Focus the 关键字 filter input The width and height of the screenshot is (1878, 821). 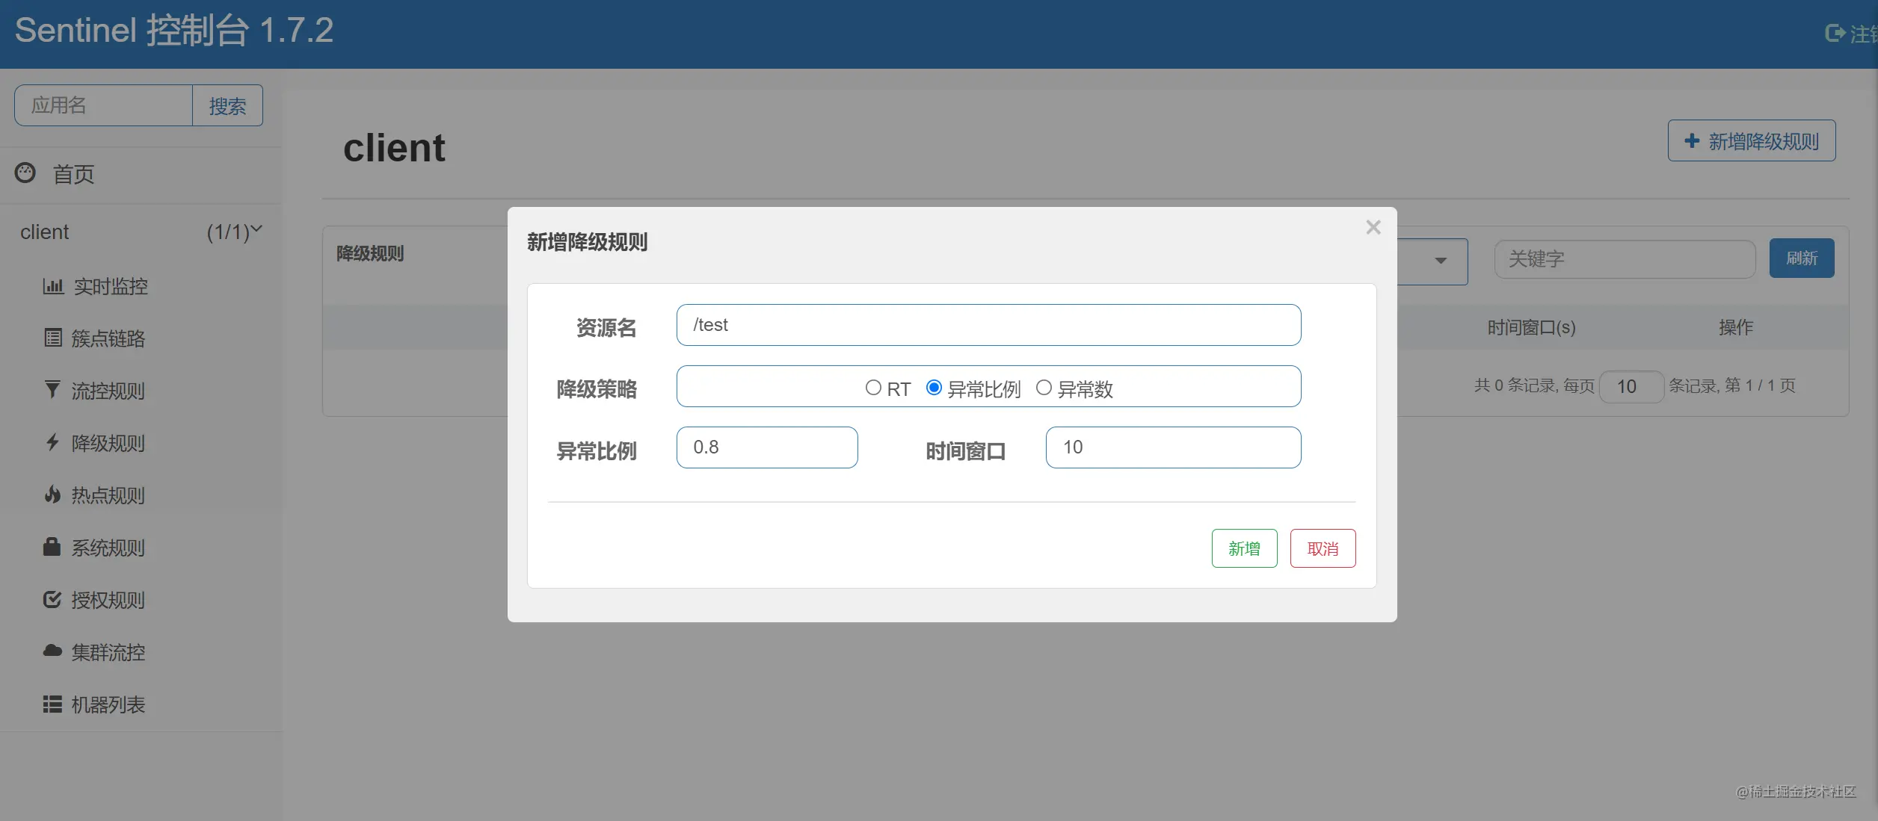1625,259
